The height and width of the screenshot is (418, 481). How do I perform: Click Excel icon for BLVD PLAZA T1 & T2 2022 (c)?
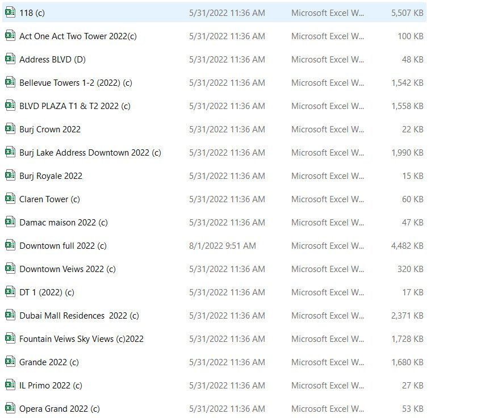click(x=10, y=106)
